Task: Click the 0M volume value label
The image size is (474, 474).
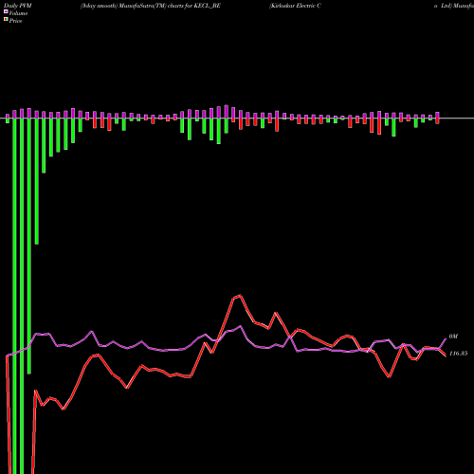Action: [x=453, y=337]
